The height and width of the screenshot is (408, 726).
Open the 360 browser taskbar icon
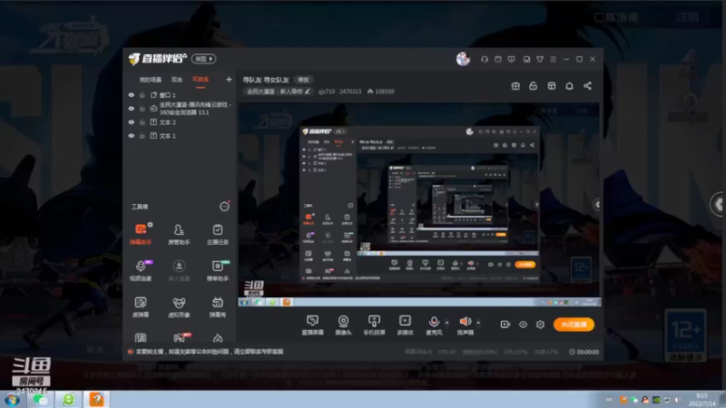coord(69,399)
